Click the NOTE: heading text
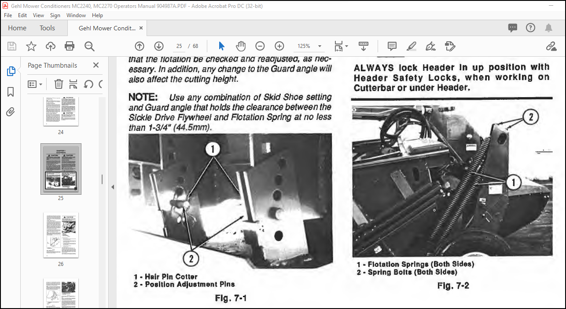The height and width of the screenshot is (309, 566). pyautogui.click(x=143, y=97)
